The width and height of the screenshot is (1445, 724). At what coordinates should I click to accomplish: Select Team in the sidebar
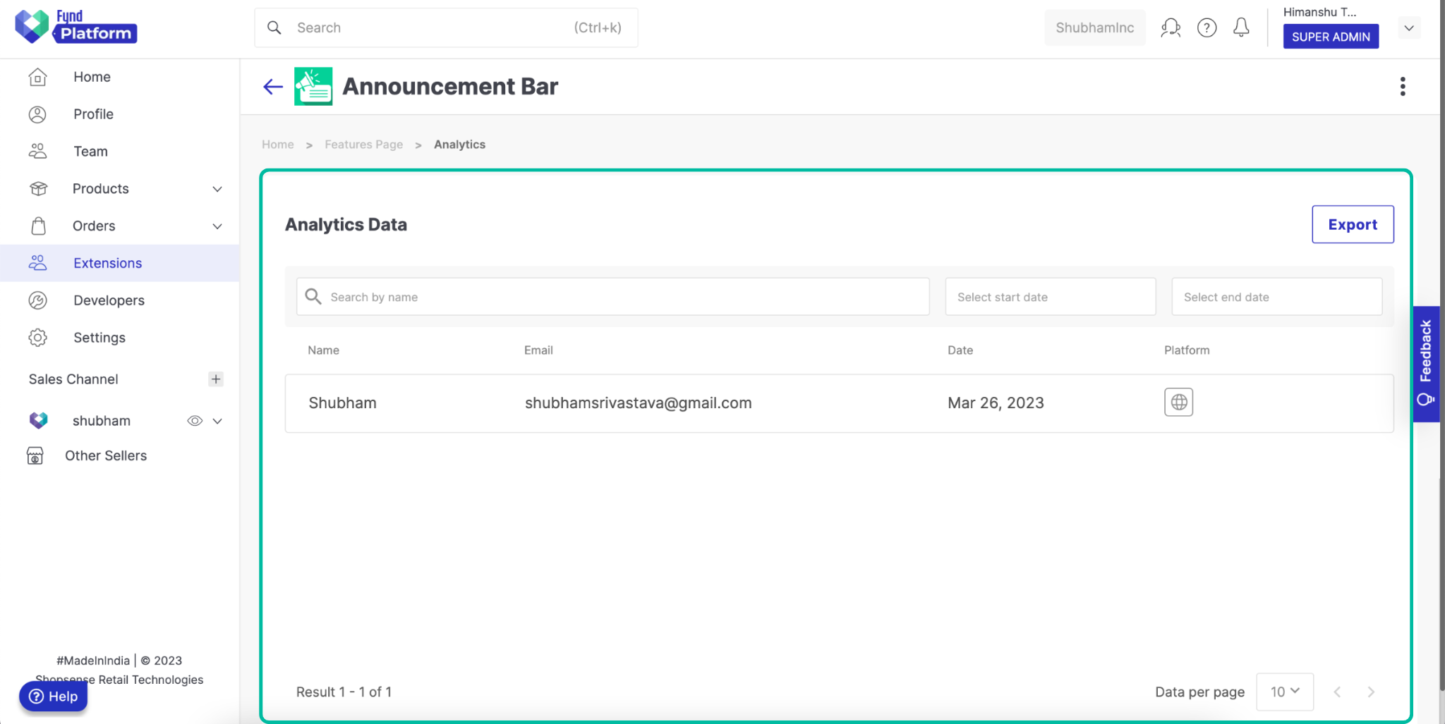[90, 151]
